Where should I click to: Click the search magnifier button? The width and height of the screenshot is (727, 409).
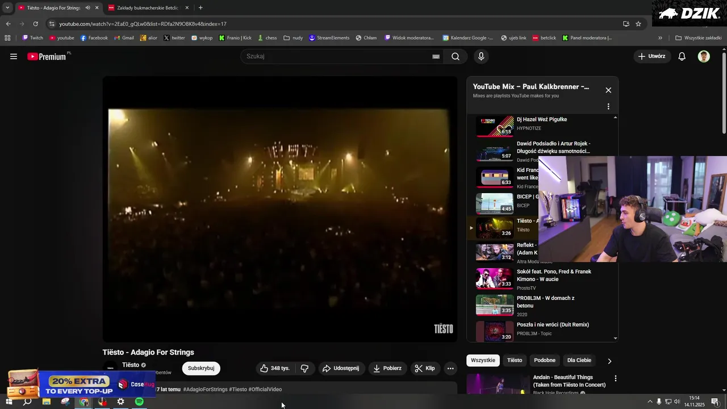[456, 56]
